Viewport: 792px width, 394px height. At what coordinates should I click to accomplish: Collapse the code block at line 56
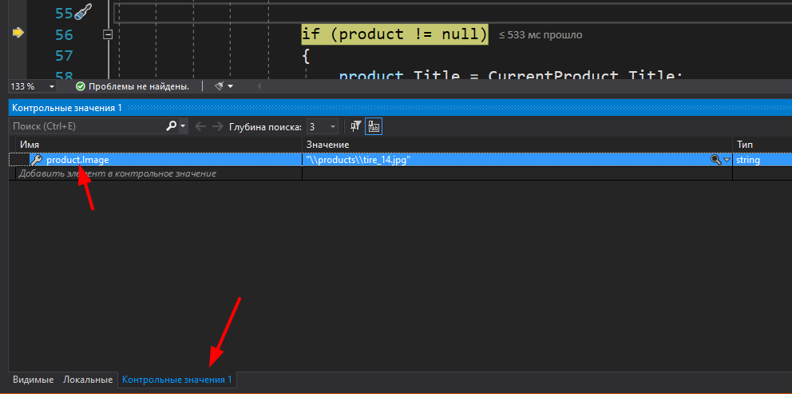point(108,34)
